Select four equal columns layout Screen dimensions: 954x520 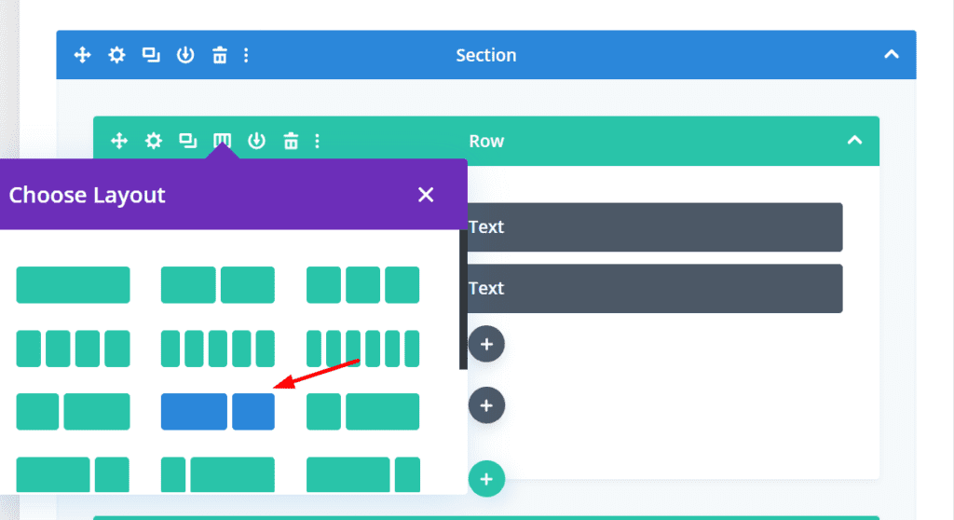[x=73, y=349]
